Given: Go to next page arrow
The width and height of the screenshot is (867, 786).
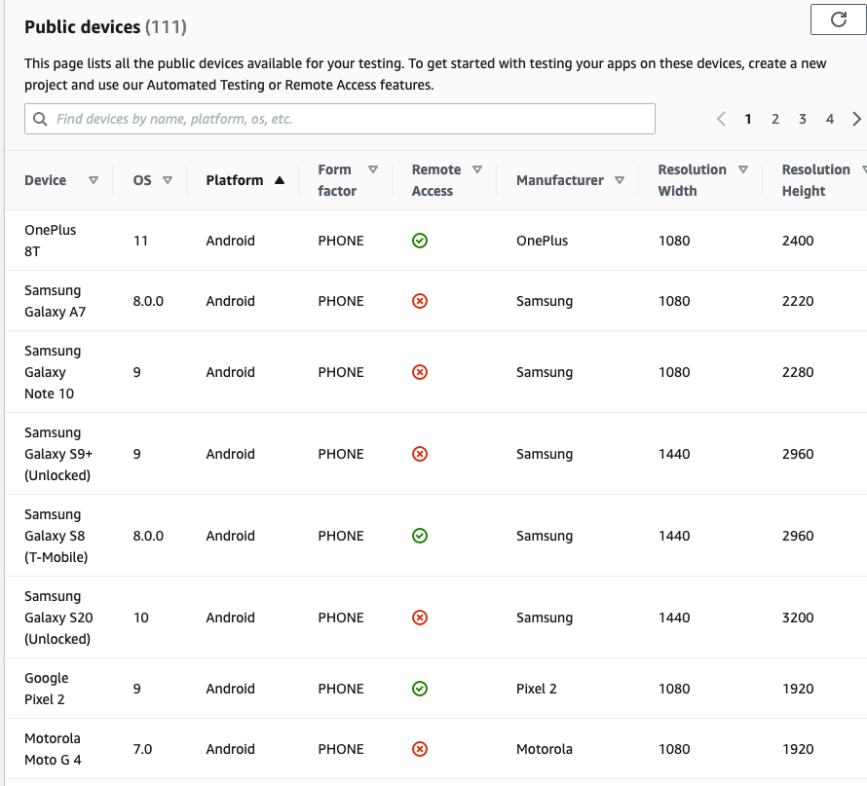Looking at the screenshot, I should (x=856, y=119).
